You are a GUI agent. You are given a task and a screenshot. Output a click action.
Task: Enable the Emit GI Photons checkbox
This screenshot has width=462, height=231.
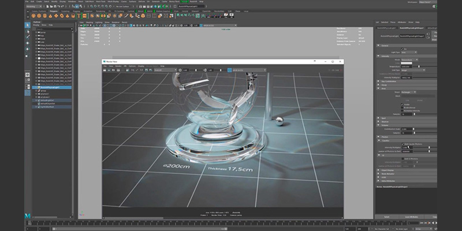pyautogui.click(x=403, y=159)
